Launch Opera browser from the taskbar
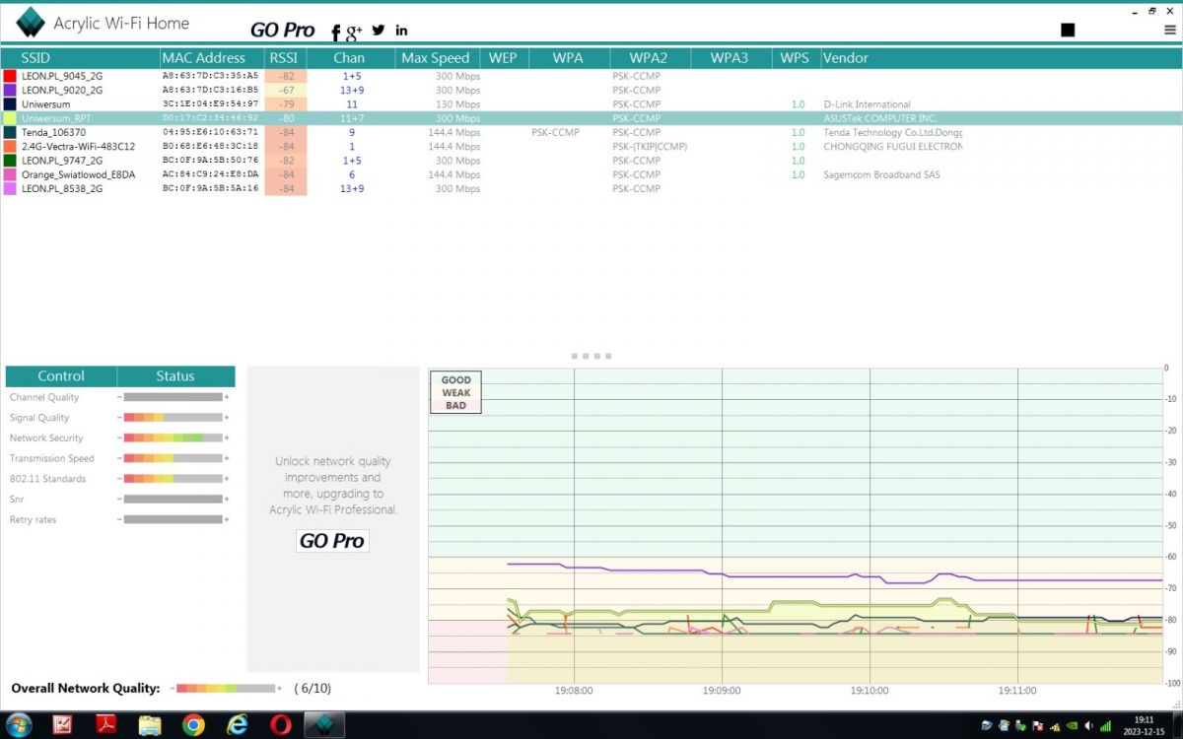 [281, 725]
